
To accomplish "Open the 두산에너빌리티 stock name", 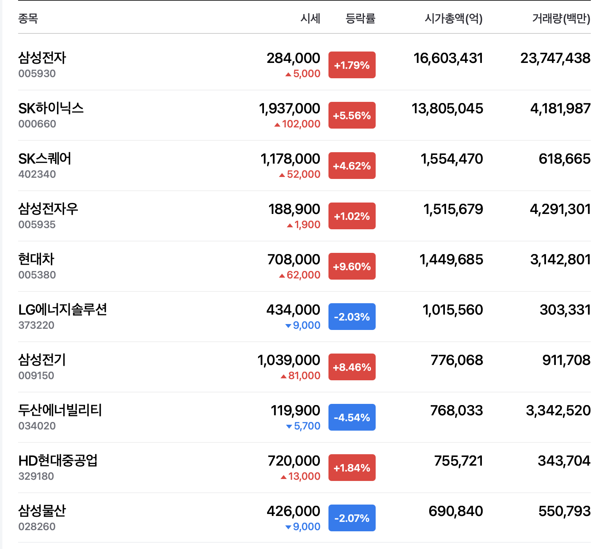I will (x=60, y=410).
